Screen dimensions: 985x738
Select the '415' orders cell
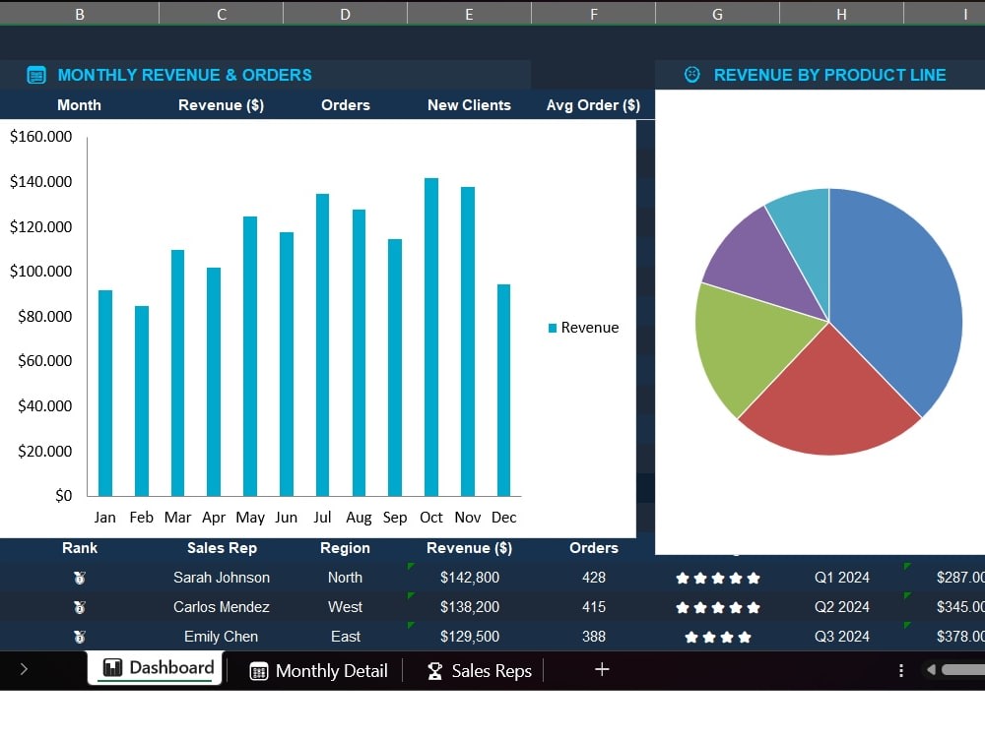(594, 607)
